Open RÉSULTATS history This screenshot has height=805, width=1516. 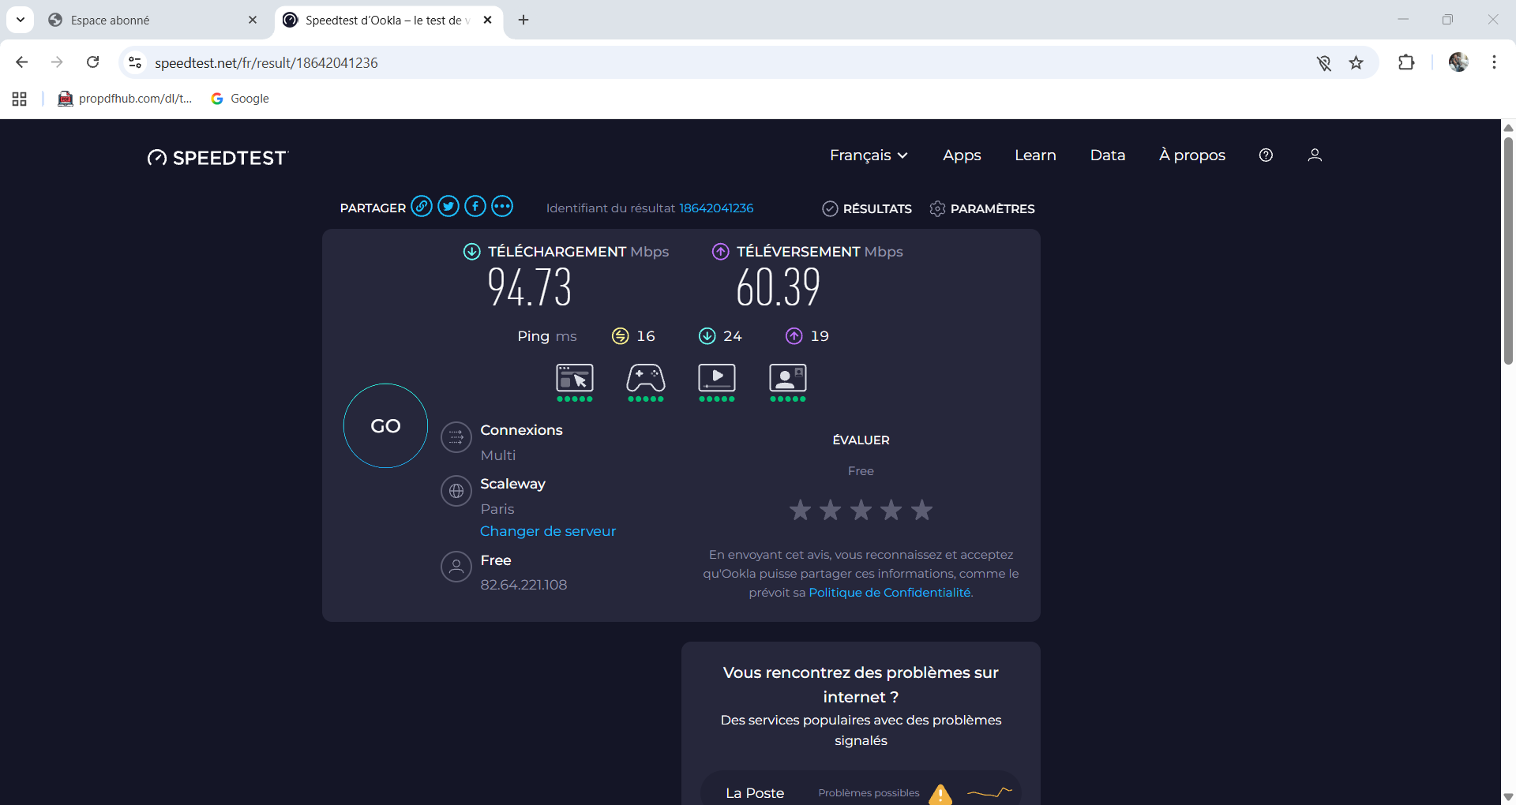coord(867,208)
